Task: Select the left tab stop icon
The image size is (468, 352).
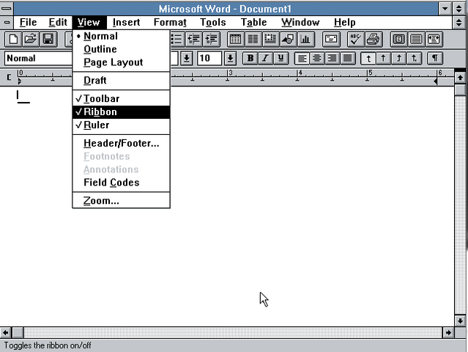Action: click(x=368, y=58)
